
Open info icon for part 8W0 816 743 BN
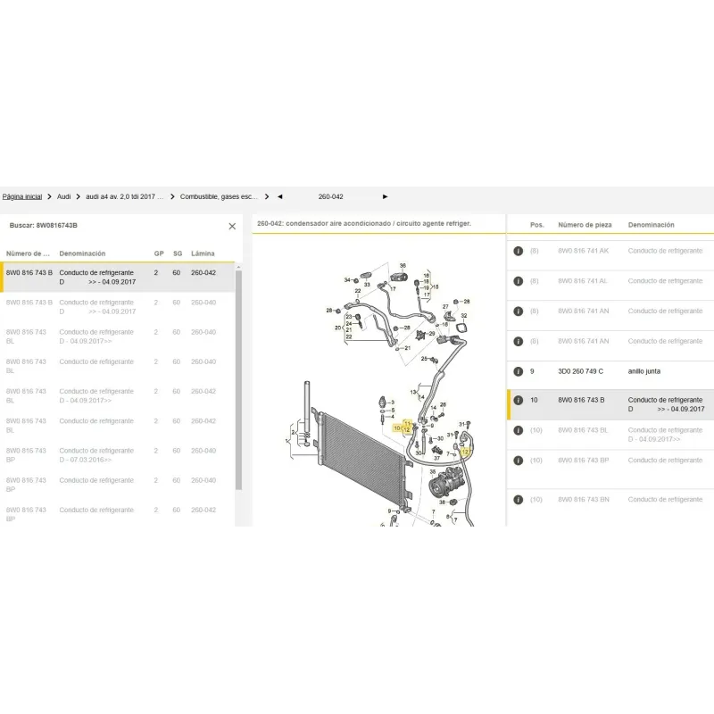518,499
